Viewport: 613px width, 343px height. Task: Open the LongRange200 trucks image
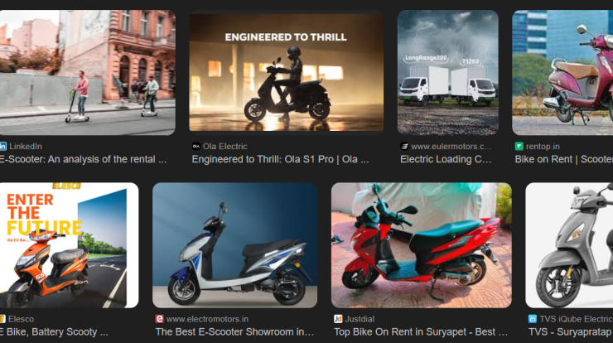coord(448,72)
